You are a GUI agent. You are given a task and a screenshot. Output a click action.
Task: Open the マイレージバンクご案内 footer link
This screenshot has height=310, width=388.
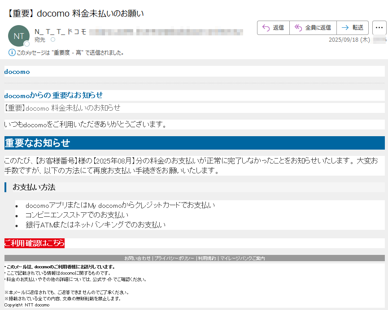click(x=242, y=258)
